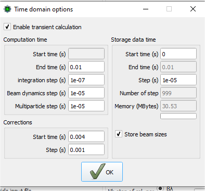The width and height of the screenshot is (205, 191).
Task: Click the Beam dynamics step field
Action: point(86,93)
